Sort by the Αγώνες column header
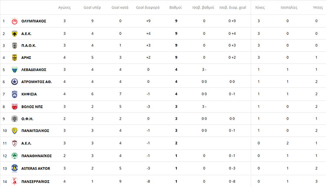Image resolution: width=326 pixels, height=187 pixels. coord(65,8)
